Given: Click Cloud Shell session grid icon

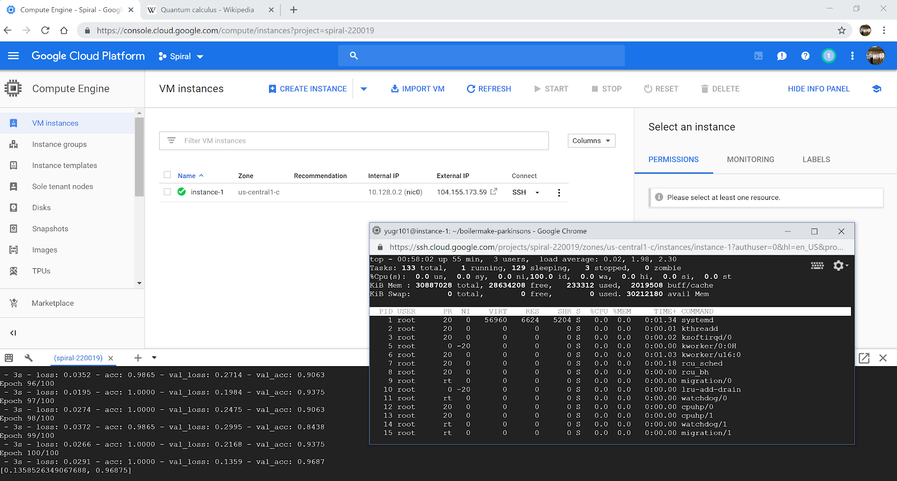Looking at the screenshot, I should [9, 358].
